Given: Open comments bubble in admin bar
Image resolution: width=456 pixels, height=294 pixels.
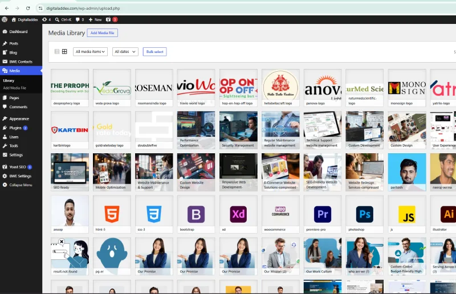Looking at the screenshot, I should (x=80, y=19).
